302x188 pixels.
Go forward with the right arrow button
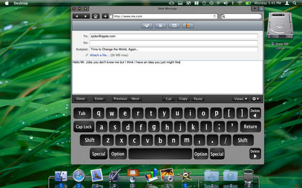(86, 17)
